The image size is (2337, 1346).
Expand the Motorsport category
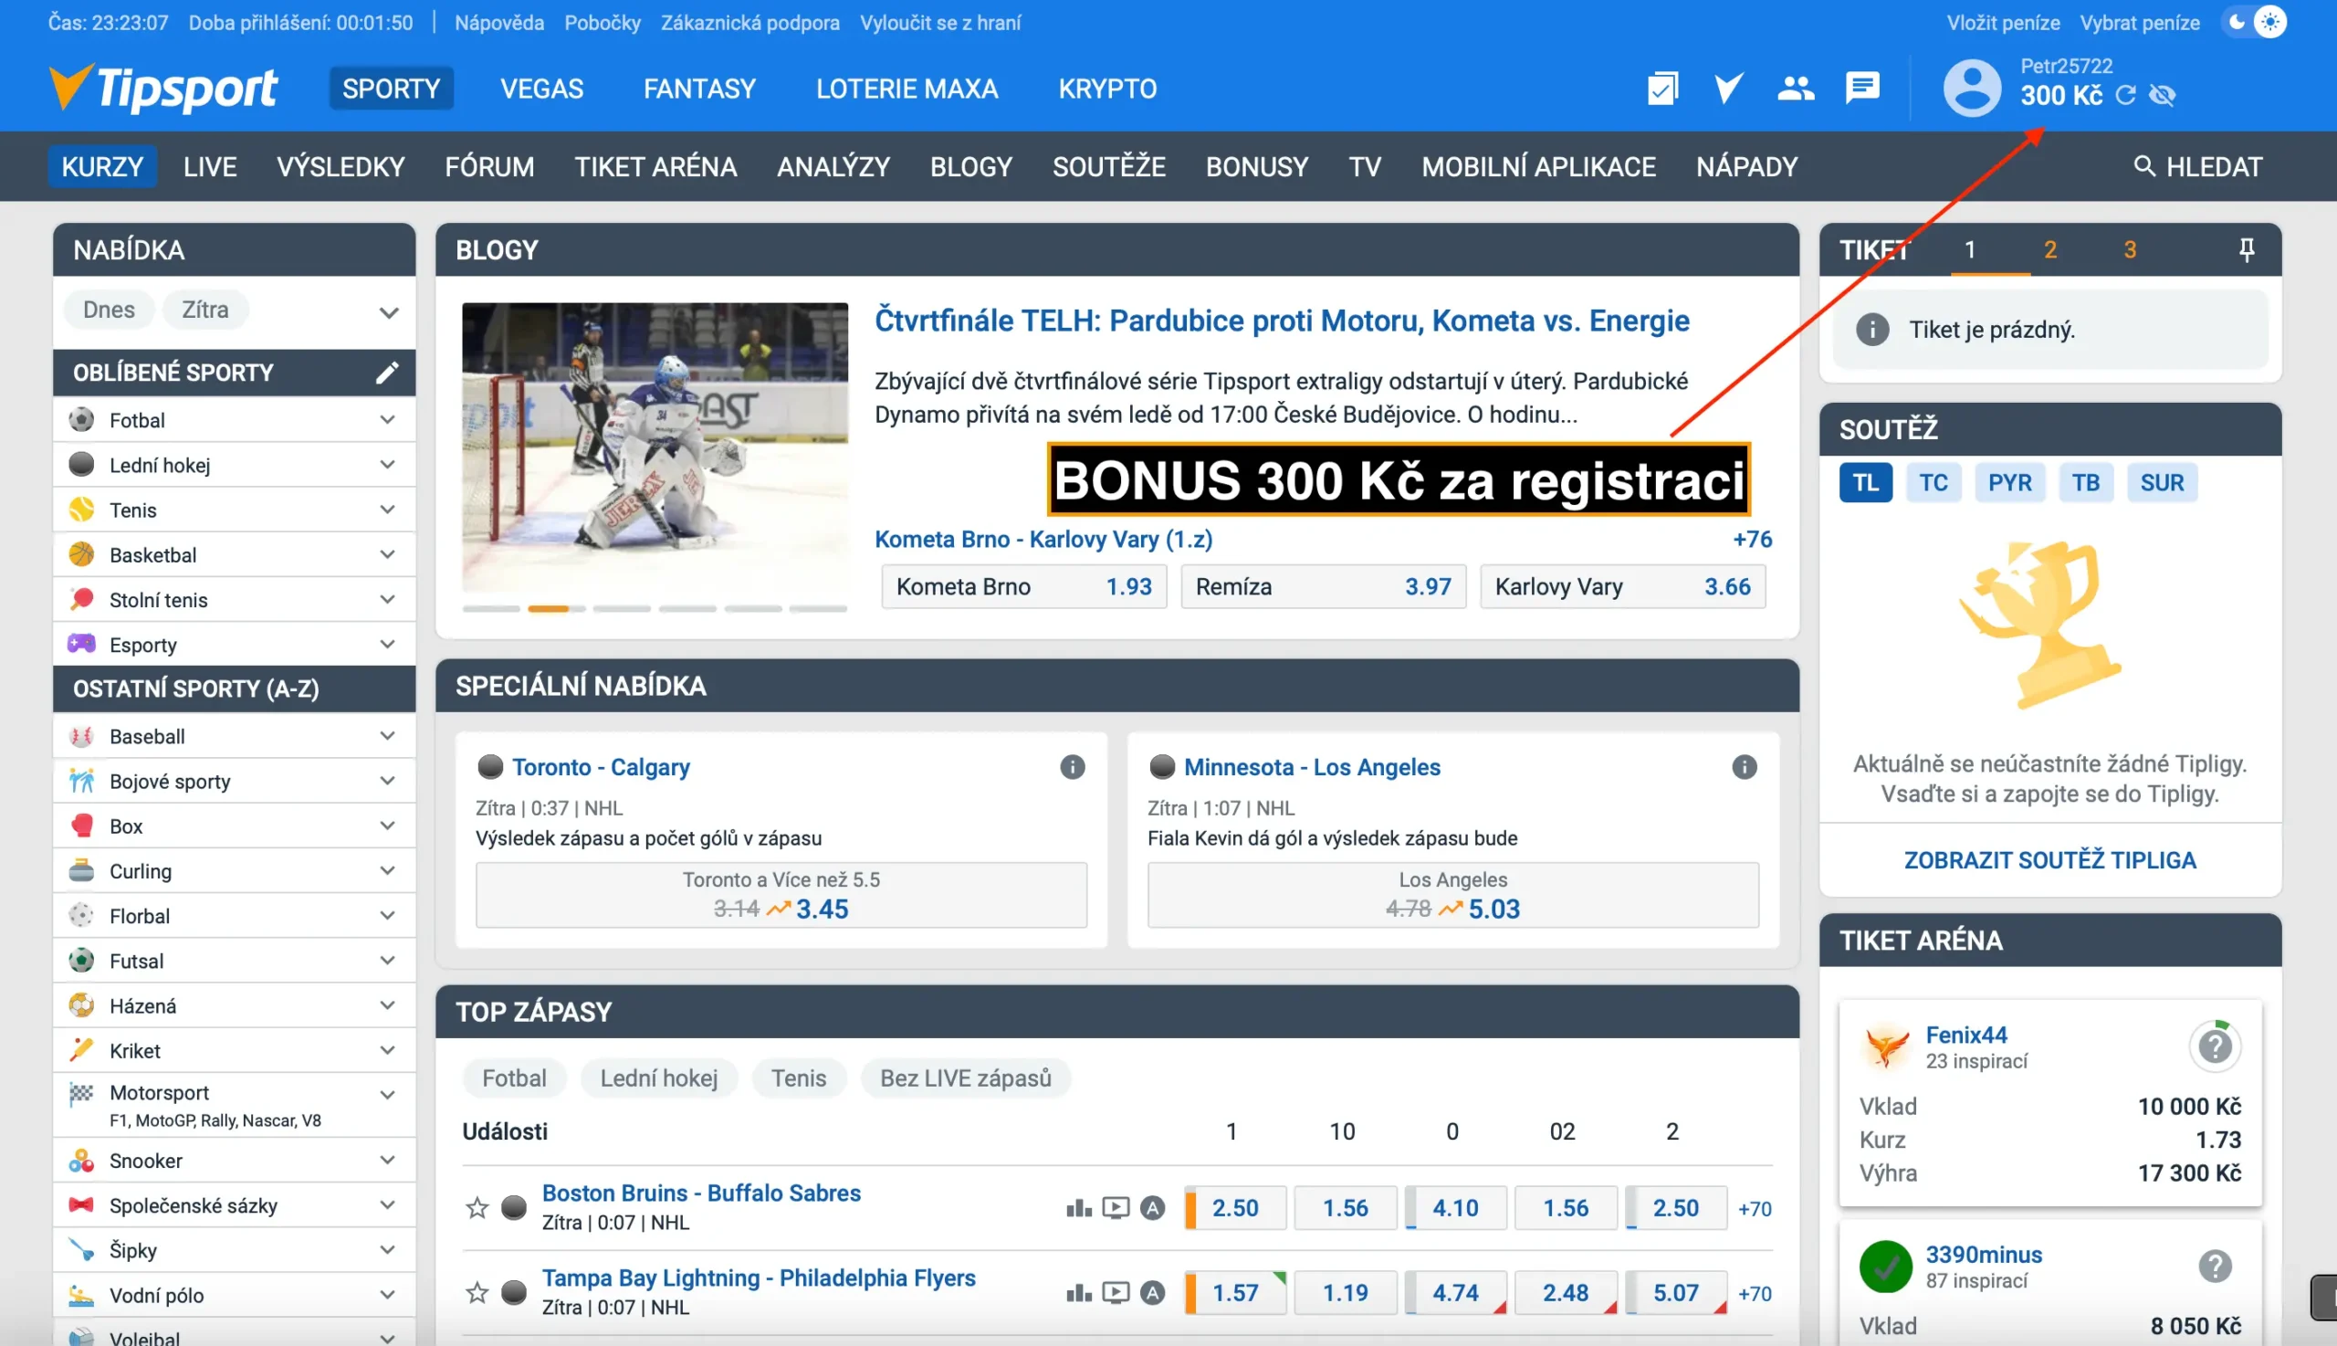tap(387, 1095)
